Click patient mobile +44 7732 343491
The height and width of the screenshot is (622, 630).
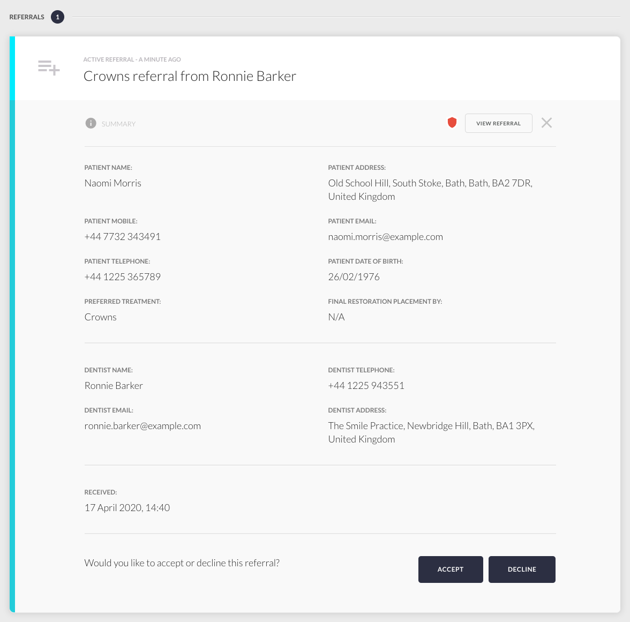click(122, 237)
